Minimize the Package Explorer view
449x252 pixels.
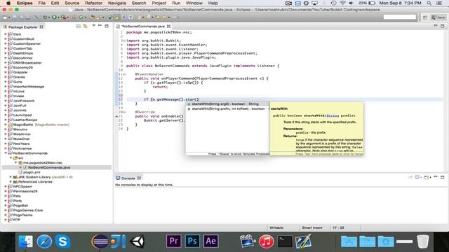click(x=100, y=26)
